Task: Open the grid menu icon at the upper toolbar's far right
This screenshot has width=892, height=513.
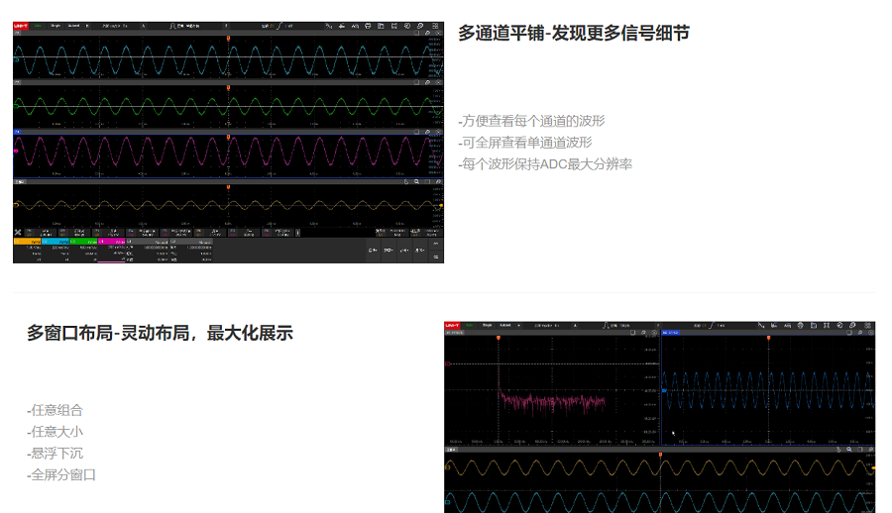Action: tap(435, 26)
